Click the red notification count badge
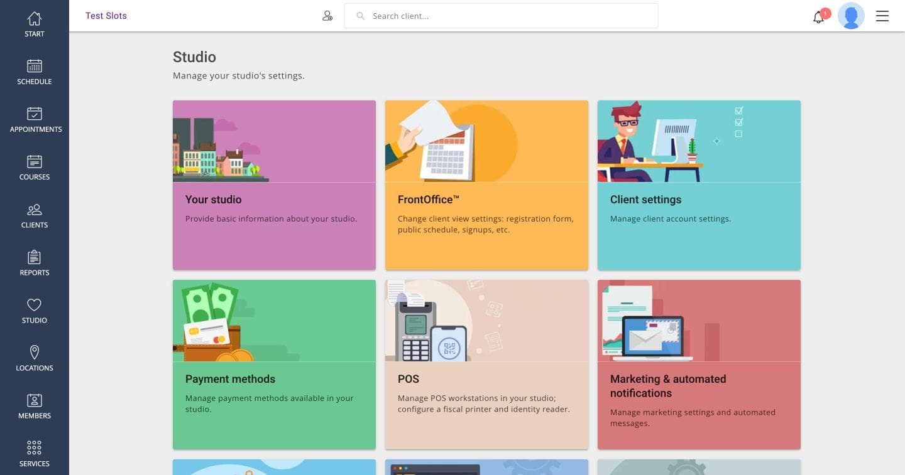Screen dimensions: 905x475 pyautogui.click(x=826, y=13)
